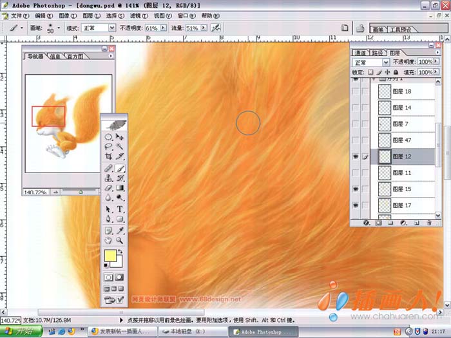The image size is (451, 338).
Task: Show hidden 图层 47 via eye box
Action: pyautogui.click(x=356, y=140)
